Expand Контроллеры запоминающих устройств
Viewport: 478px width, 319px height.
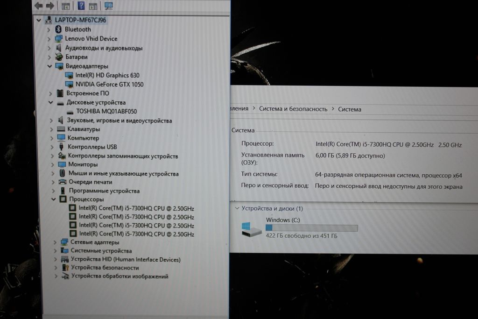tap(52, 156)
